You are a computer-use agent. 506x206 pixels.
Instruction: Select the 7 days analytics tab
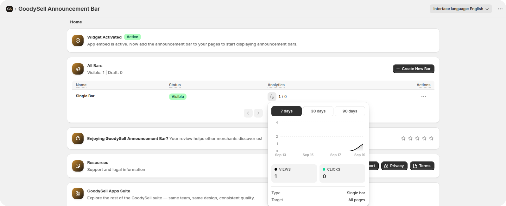[x=287, y=111]
